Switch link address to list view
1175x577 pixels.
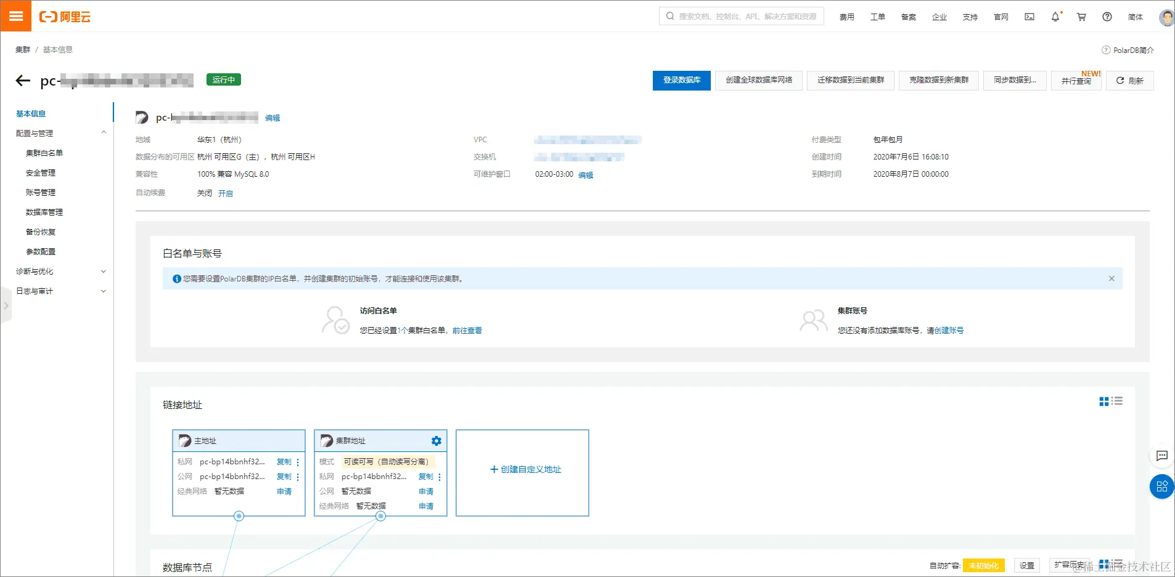[x=1117, y=401]
